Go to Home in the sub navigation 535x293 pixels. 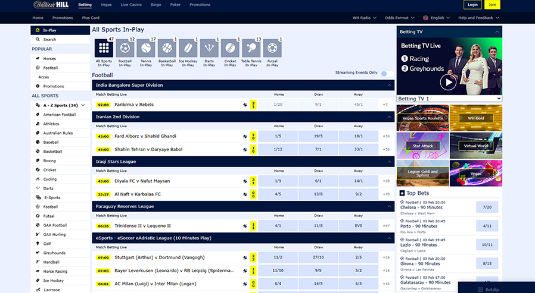(x=38, y=18)
